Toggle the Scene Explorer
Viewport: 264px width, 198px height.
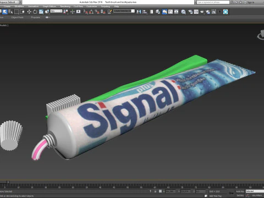coord(152,12)
